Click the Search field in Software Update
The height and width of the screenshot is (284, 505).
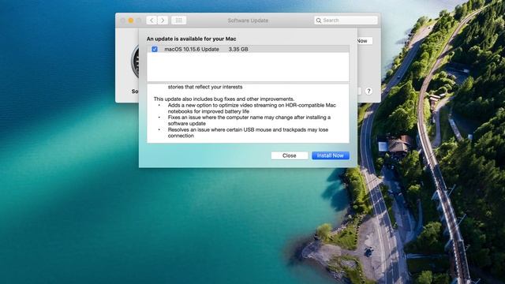(346, 21)
